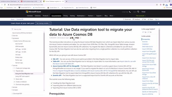
Task: Click the Filter by title input
Action: click(x=28, y=29)
